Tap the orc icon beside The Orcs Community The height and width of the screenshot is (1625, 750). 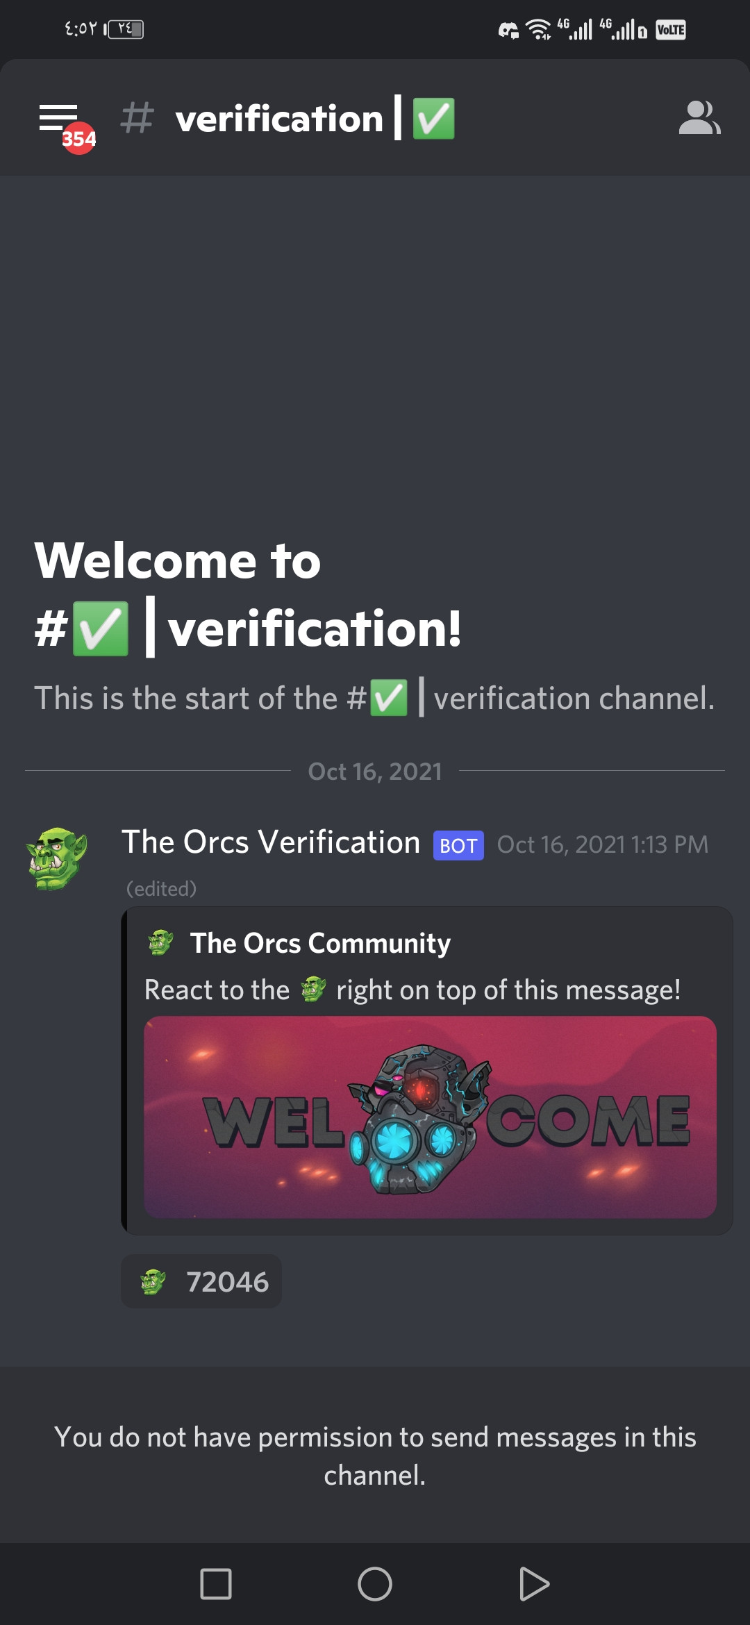point(160,943)
